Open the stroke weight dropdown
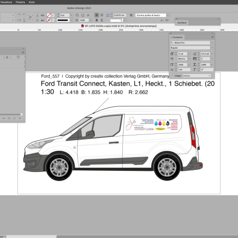 pos(71,15)
